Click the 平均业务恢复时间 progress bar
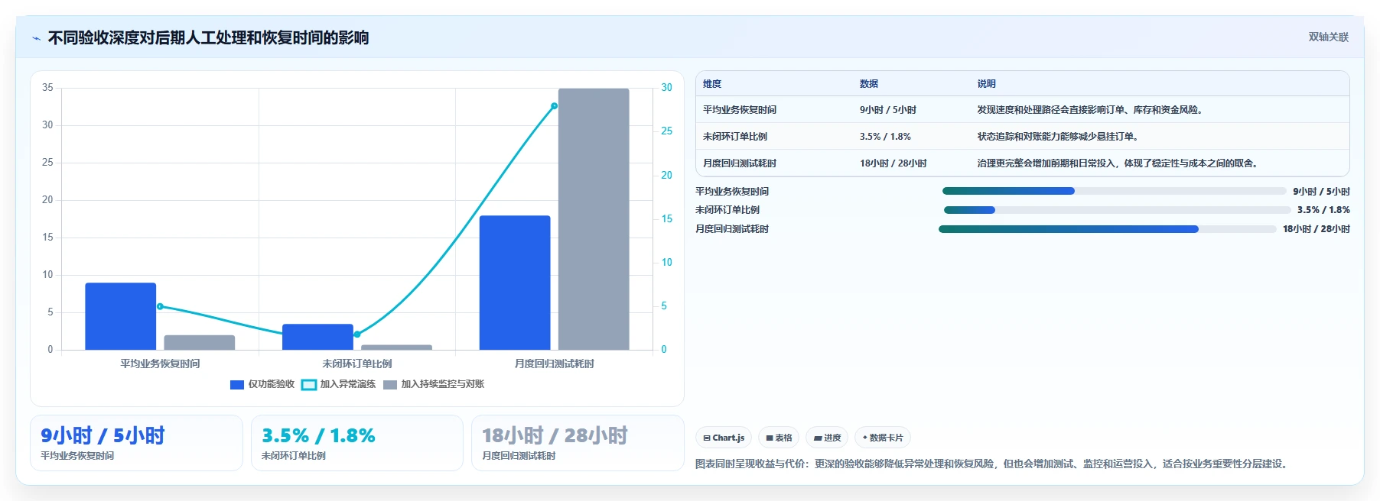This screenshot has height=501, width=1380. [1114, 192]
